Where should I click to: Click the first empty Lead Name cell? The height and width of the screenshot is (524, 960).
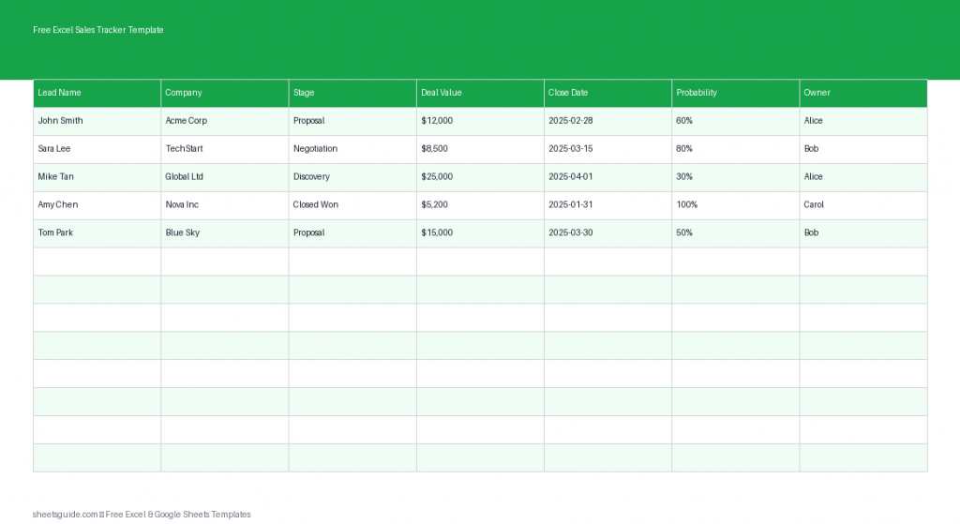click(x=97, y=262)
